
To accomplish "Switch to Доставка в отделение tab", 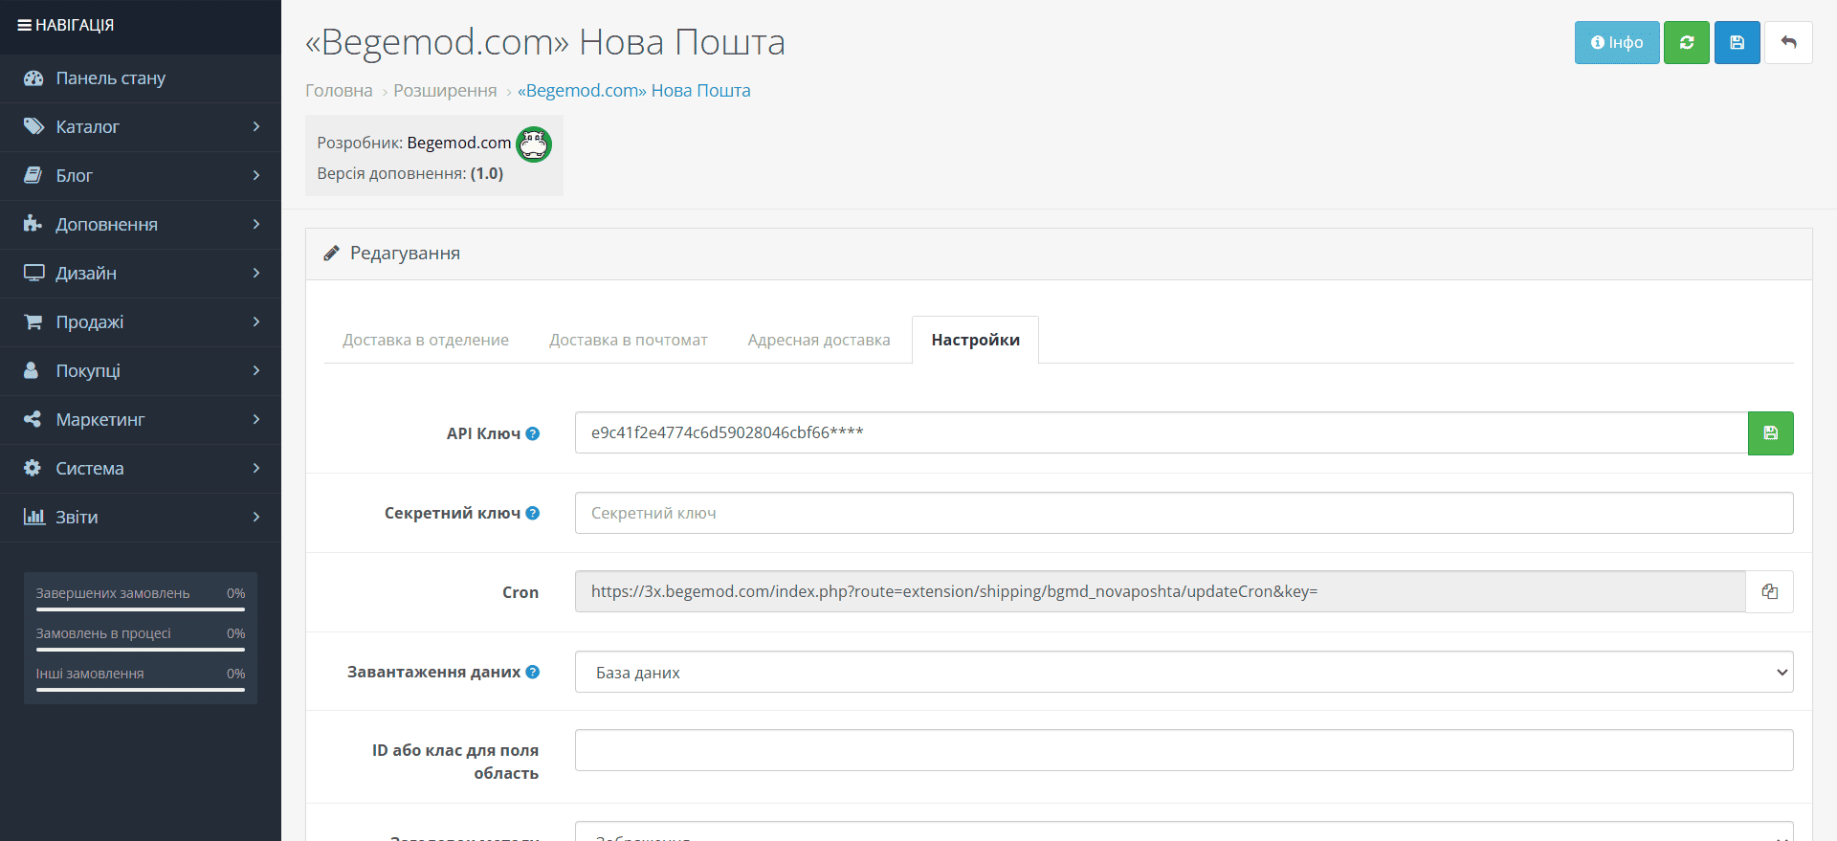I will click(x=426, y=340).
